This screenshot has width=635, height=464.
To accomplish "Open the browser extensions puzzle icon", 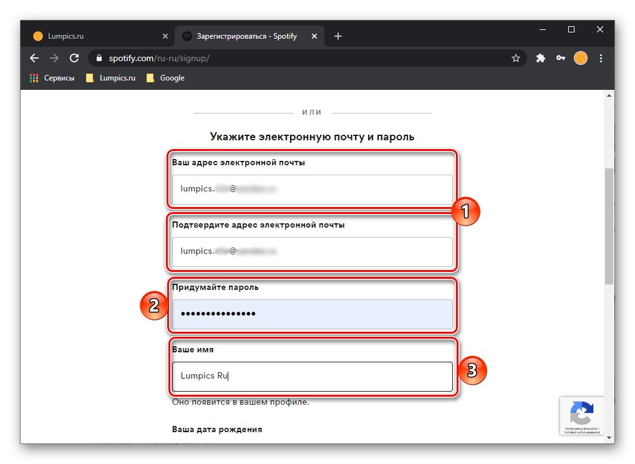I will [540, 58].
